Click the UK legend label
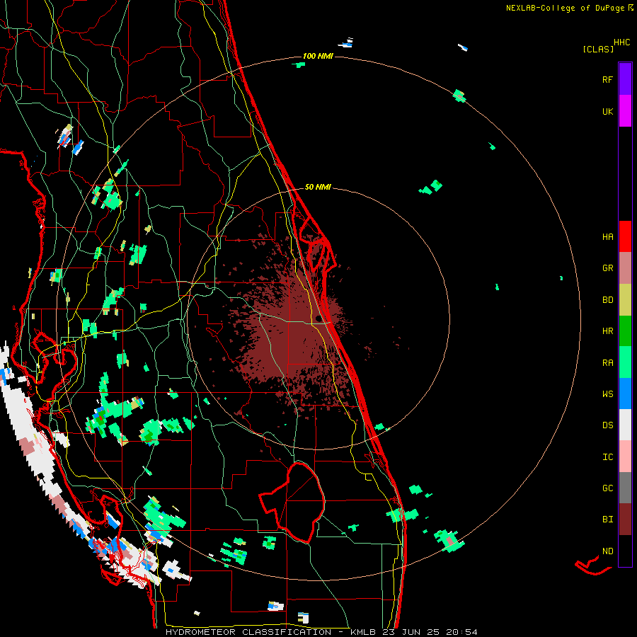637x637 pixels. coord(608,111)
